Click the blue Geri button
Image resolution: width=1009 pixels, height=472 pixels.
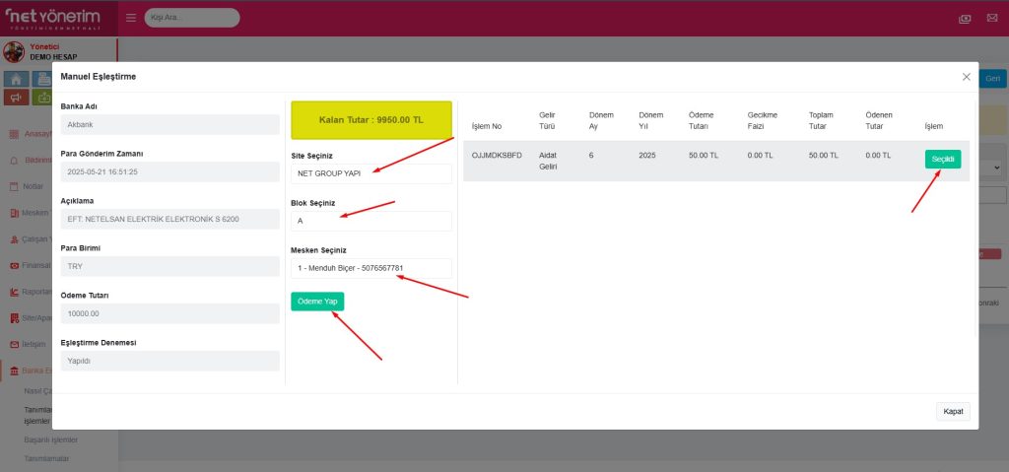tap(993, 78)
